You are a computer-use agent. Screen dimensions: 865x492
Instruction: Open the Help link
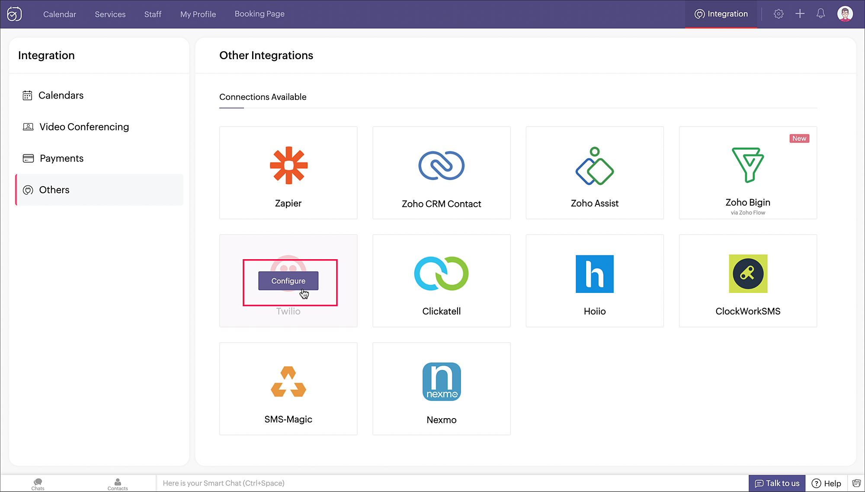827,483
